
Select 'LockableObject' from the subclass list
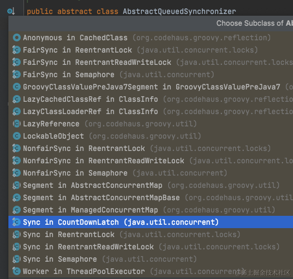pyautogui.click(x=150, y=136)
